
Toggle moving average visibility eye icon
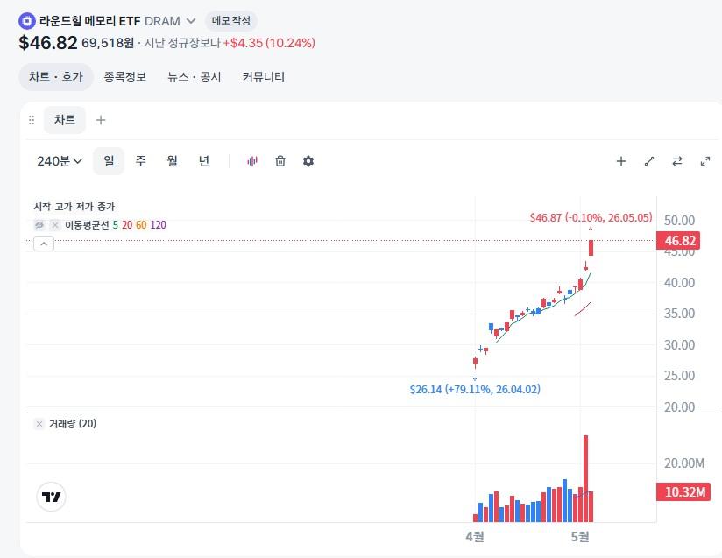point(39,224)
